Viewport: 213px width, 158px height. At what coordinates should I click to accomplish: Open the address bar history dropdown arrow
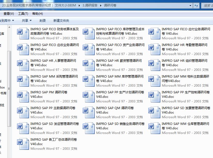tap(190, 6)
